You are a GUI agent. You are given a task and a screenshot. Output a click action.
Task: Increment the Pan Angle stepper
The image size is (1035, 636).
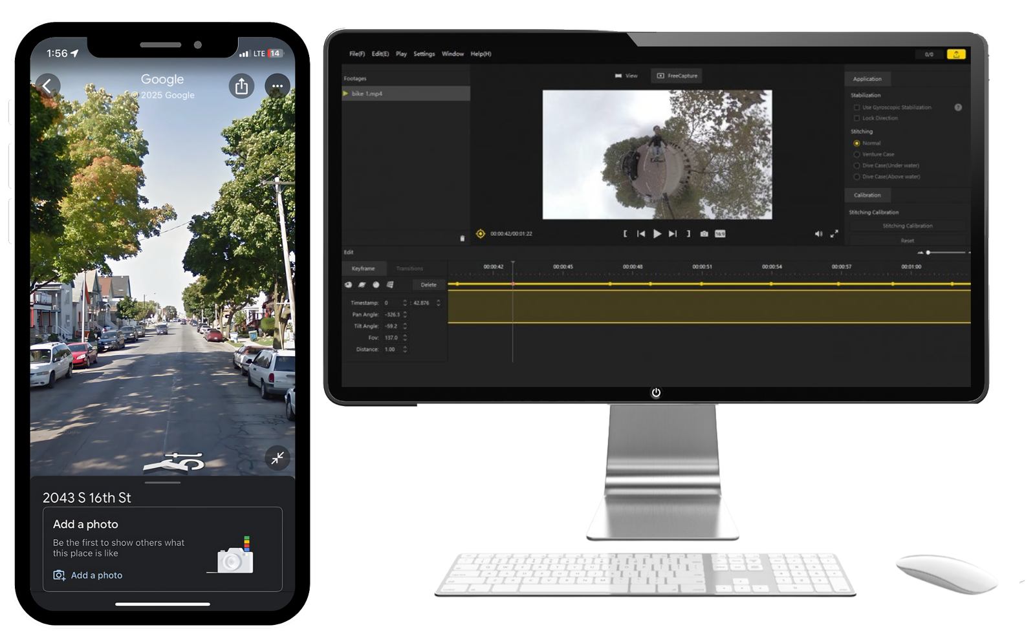point(405,312)
